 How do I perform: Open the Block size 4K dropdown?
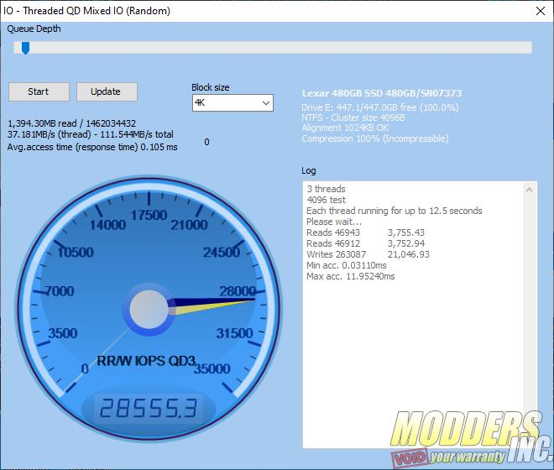coord(233,103)
